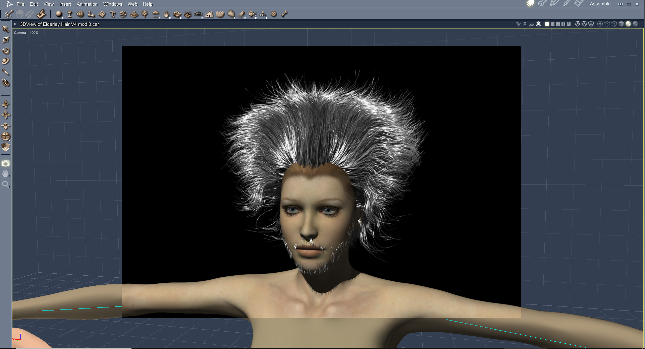Viewport: 645px width, 349px height.
Task: Toggle the working box planes tool
Action: click(x=6, y=147)
